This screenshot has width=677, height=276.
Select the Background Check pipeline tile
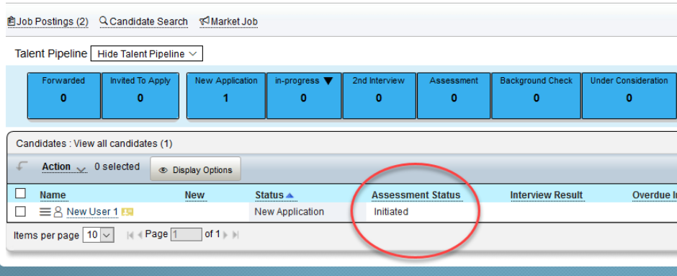(537, 95)
